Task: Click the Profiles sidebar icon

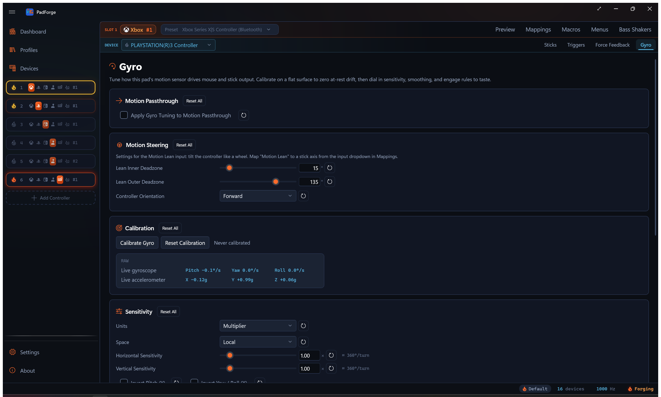Action: tap(12, 50)
